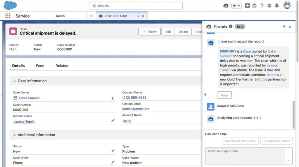Collapse the Einstein panel side arrow
299x167 pixels.
click(x=205, y=94)
